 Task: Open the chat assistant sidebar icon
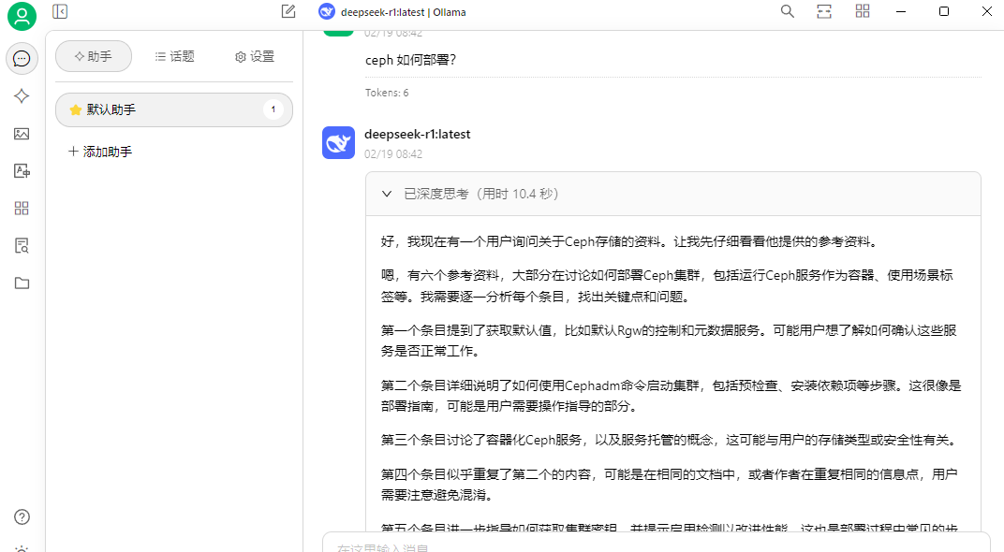click(22, 59)
